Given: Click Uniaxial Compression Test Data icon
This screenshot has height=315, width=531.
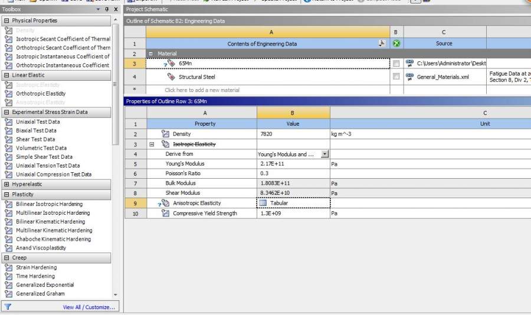Looking at the screenshot, I should [x=8, y=175].
